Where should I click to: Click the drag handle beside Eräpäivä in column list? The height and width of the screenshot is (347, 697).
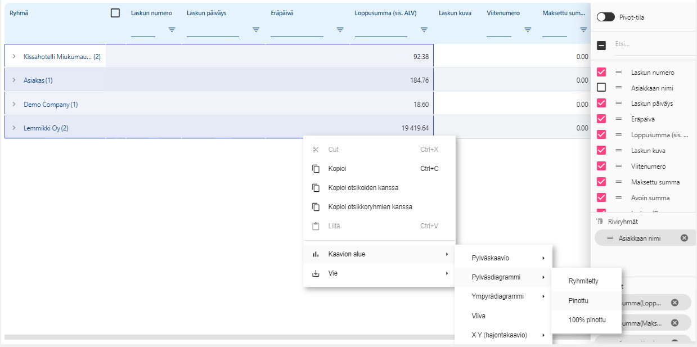point(619,119)
